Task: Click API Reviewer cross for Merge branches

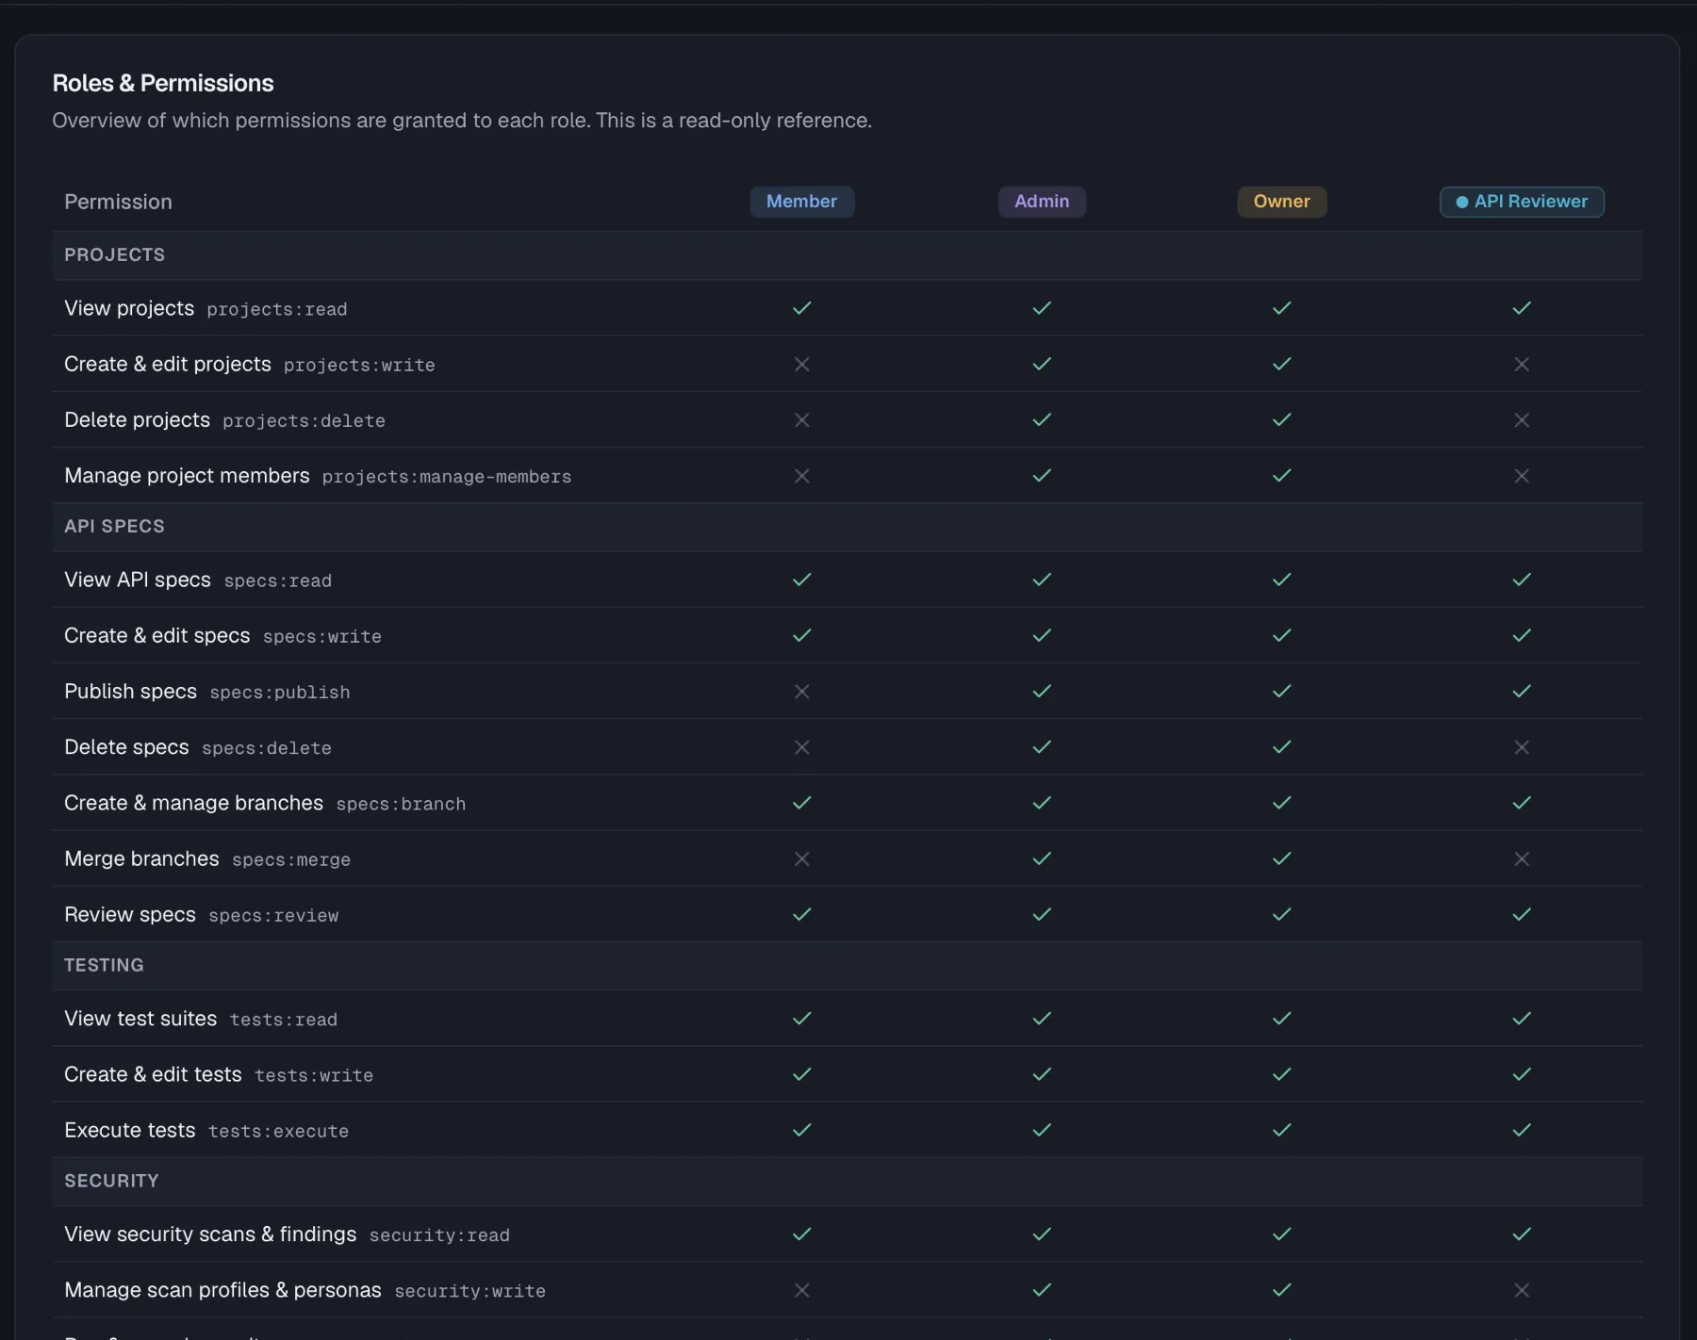Action: pyautogui.click(x=1522, y=858)
